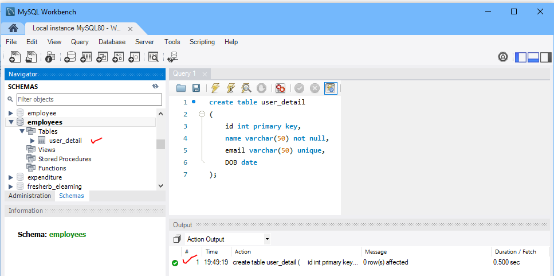Toggle the bottom output panel
The height and width of the screenshot is (276, 554).
click(533, 57)
